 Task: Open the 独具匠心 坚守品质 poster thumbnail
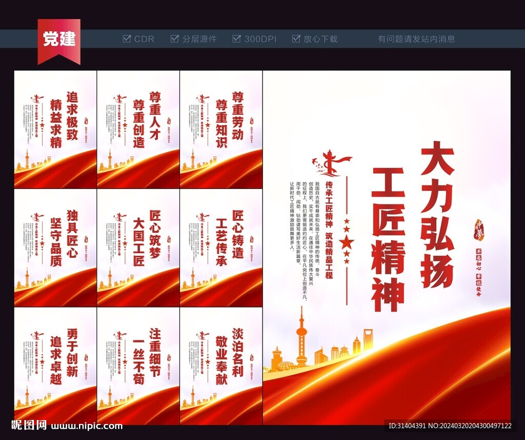coord(55,248)
